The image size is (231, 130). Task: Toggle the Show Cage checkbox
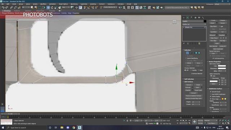click(211, 99)
